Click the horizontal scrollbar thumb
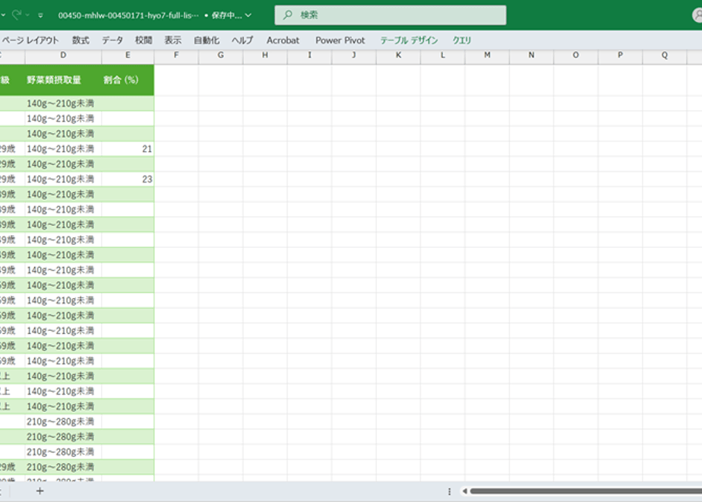This screenshot has width=702, height=502. point(586,491)
